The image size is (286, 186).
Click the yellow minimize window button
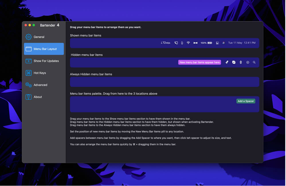click(30, 25)
